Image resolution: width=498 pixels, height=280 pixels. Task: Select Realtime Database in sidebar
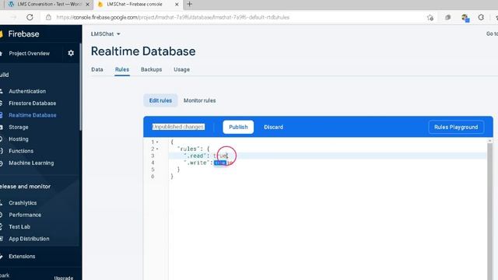click(33, 115)
